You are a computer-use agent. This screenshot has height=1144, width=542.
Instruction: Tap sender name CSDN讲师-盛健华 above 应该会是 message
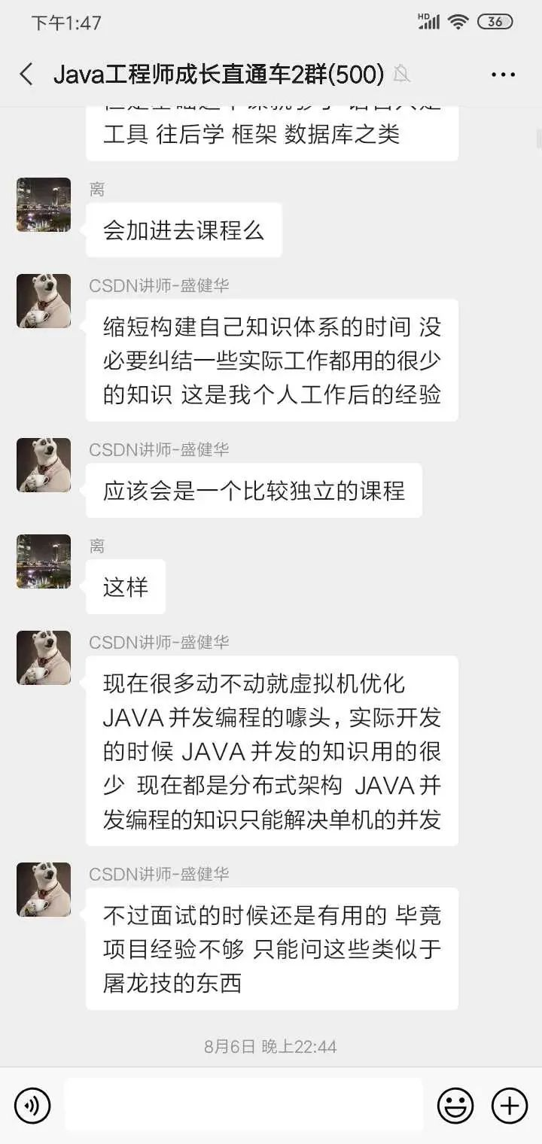[159, 449]
